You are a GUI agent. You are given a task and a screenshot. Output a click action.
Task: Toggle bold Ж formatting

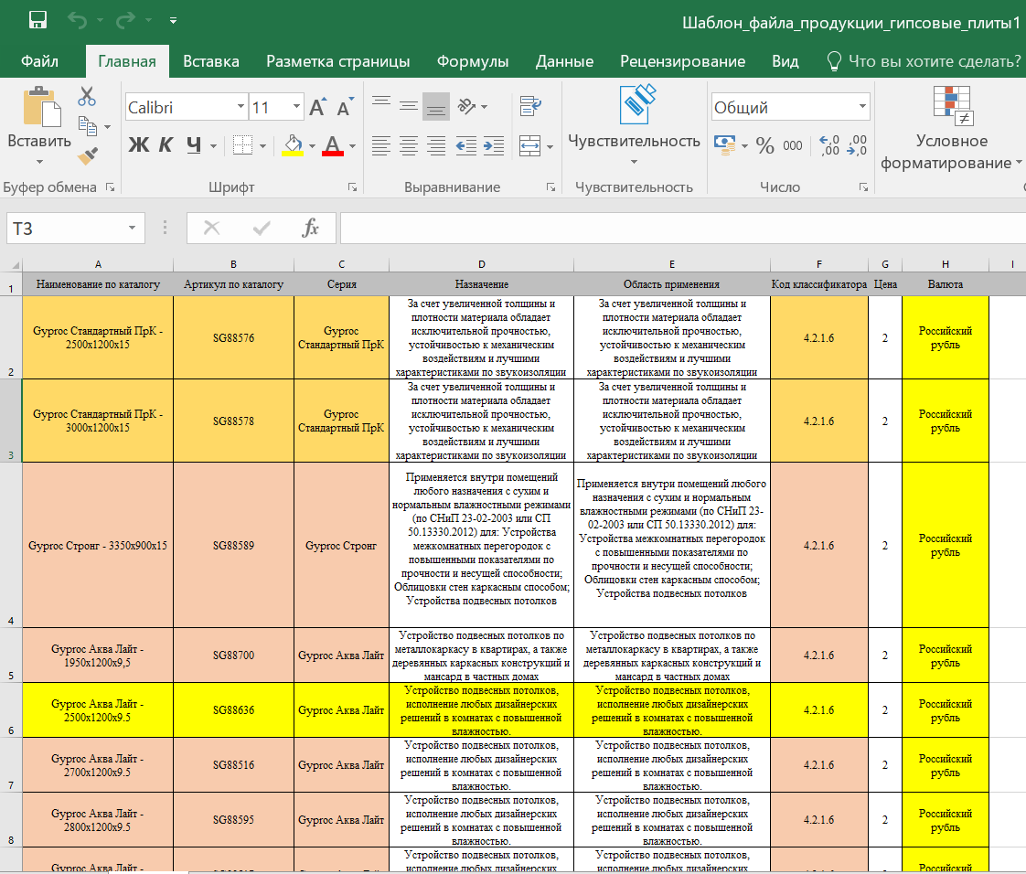(138, 144)
